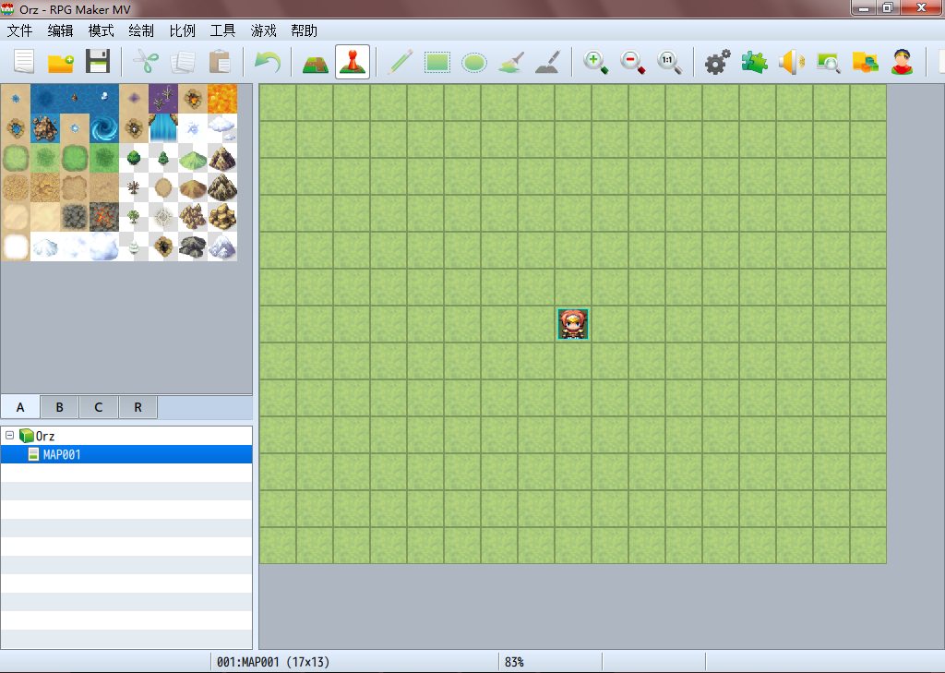Open project with the folder icon
945x673 pixels.
click(x=61, y=62)
